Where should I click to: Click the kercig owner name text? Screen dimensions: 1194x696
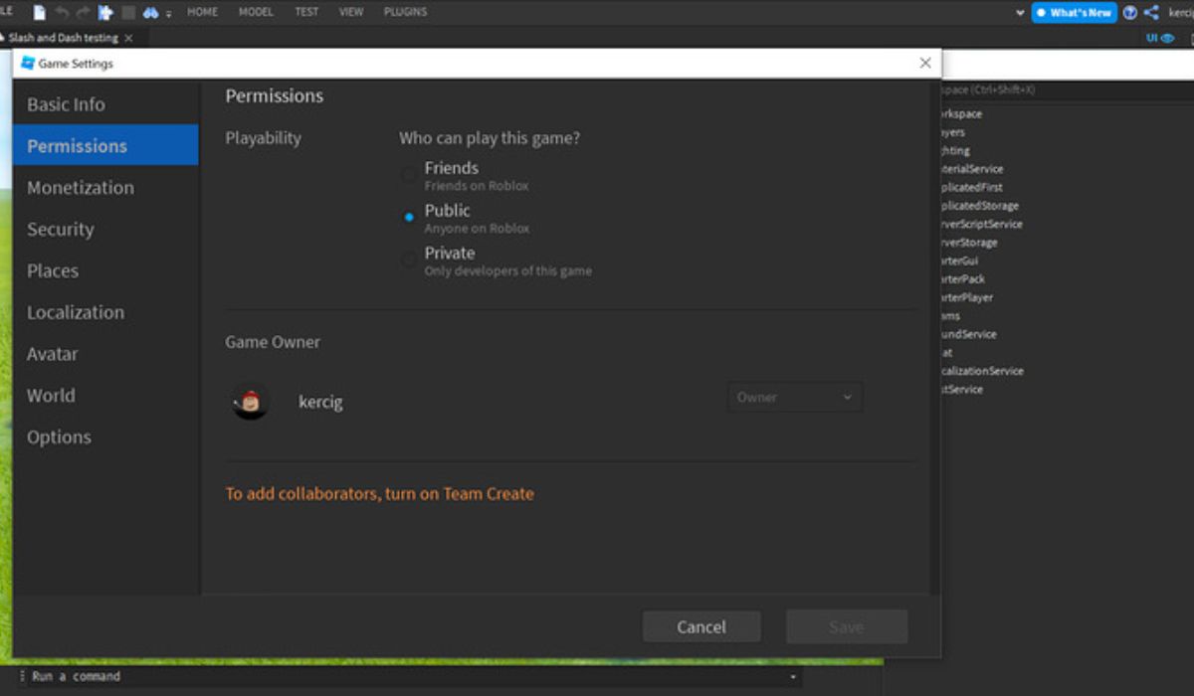(320, 403)
